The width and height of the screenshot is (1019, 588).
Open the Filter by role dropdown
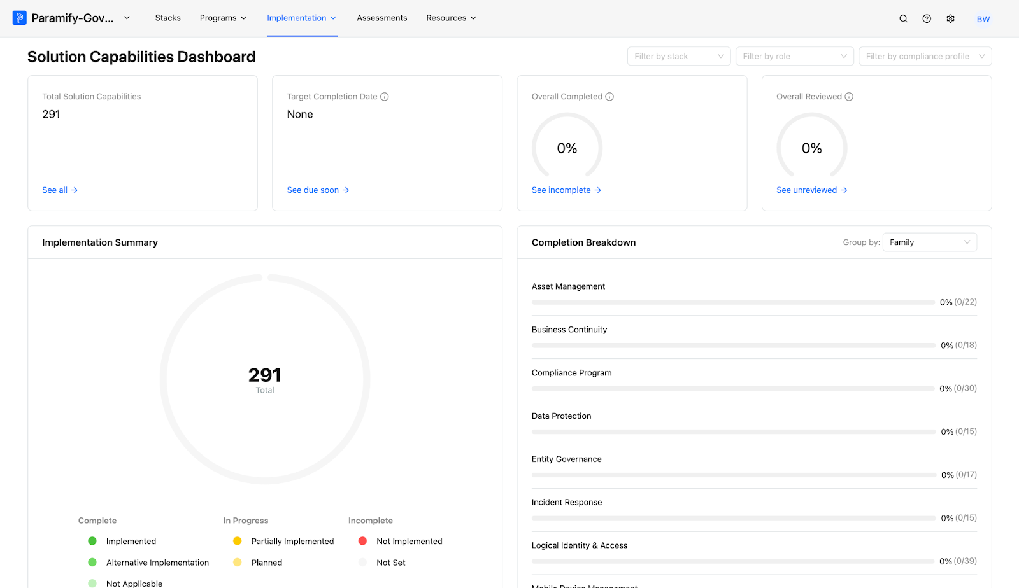(x=795, y=56)
